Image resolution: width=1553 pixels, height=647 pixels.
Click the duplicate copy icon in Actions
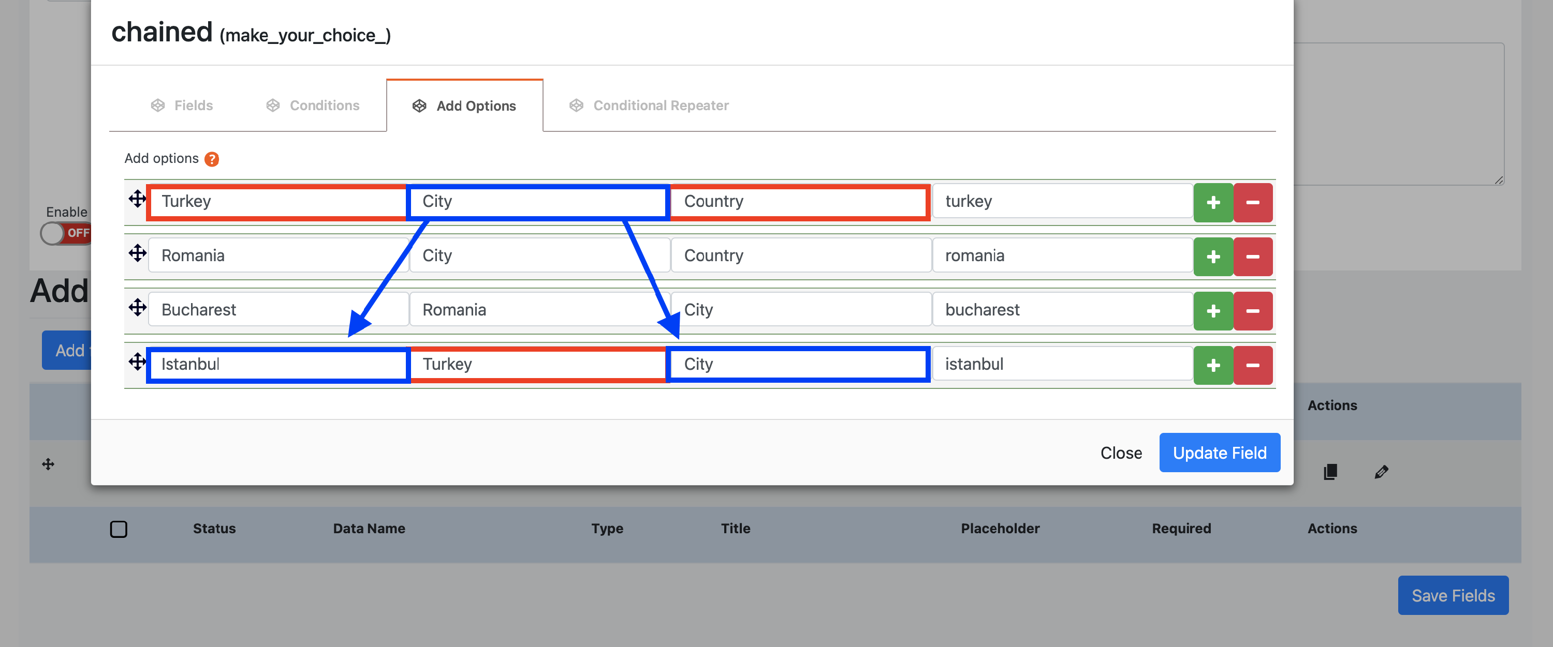tap(1330, 472)
